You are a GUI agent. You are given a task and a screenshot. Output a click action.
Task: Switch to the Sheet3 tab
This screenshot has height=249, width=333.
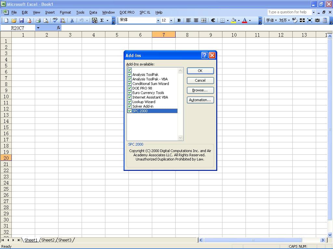pos(65,240)
